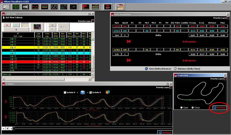This screenshot has height=135, width=231.
Task: Select the Open trajectory radio button
Action: click(x=181, y=108)
